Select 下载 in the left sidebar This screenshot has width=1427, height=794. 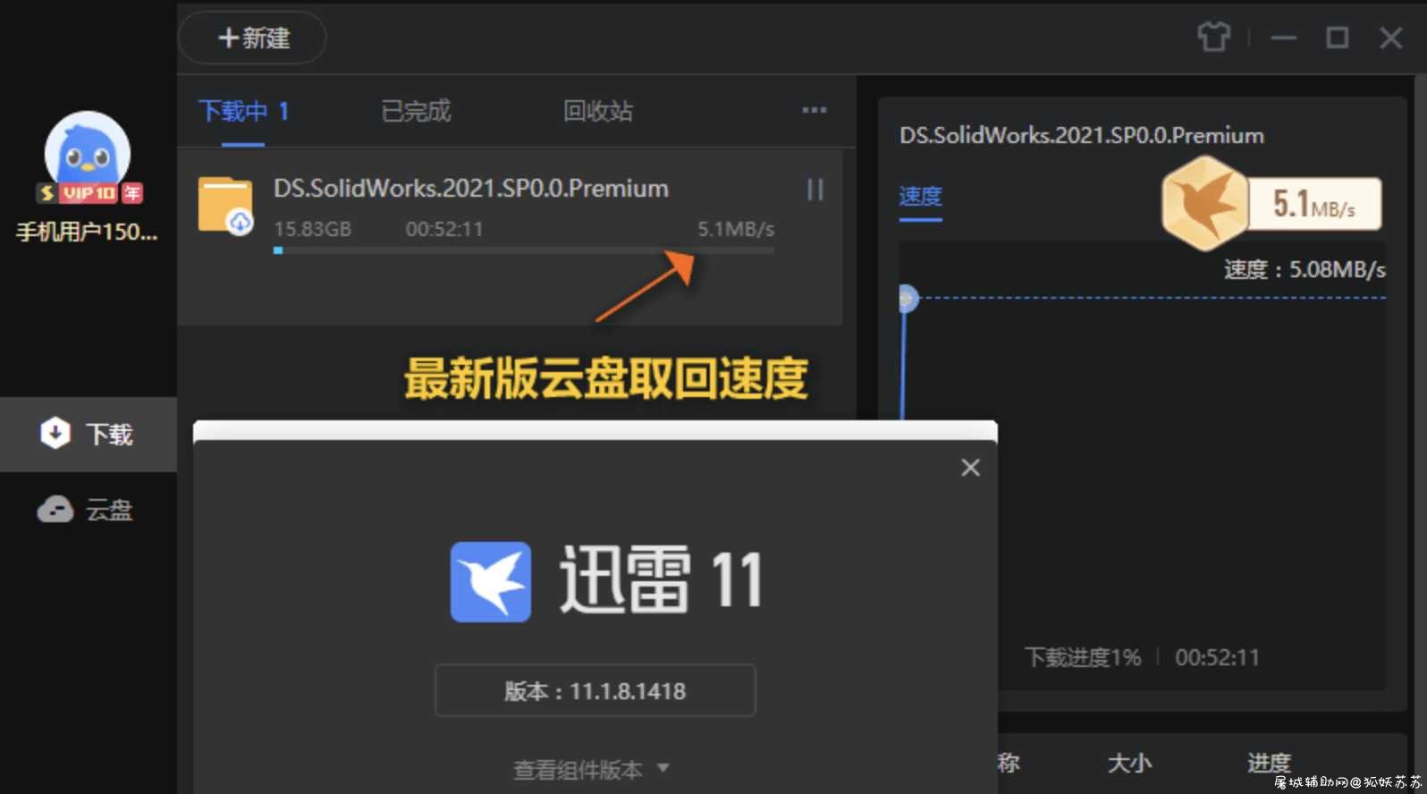click(89, 435)
